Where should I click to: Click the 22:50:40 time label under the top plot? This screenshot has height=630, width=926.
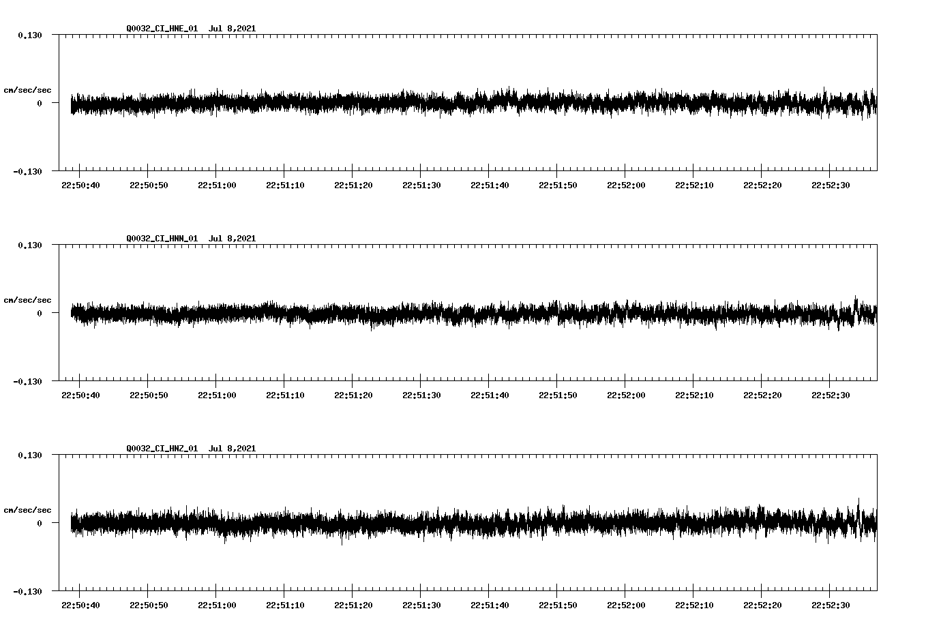[x=80, y=183]
